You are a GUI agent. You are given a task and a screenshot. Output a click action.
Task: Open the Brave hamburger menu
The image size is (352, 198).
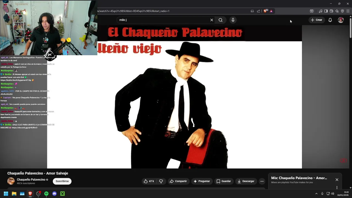pyautogui.click(x=348, y=11)
